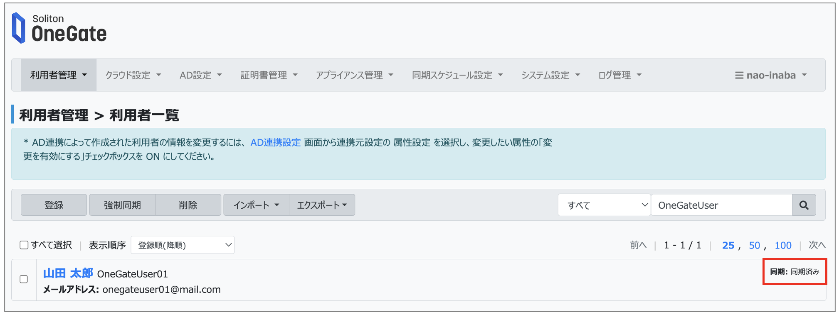Open the アプライアンス管理 menu
The height and width of the screenshot is (317, 839).
tap(355, 75)
